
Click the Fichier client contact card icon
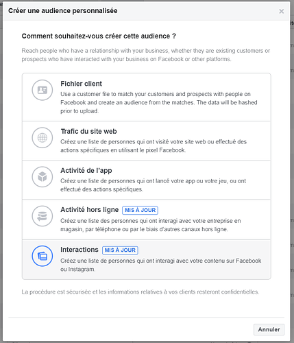click(x=42, y=90)
